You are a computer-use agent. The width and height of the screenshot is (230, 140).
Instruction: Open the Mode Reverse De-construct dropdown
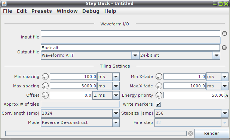pyautogui.click(x=80, y=122)
